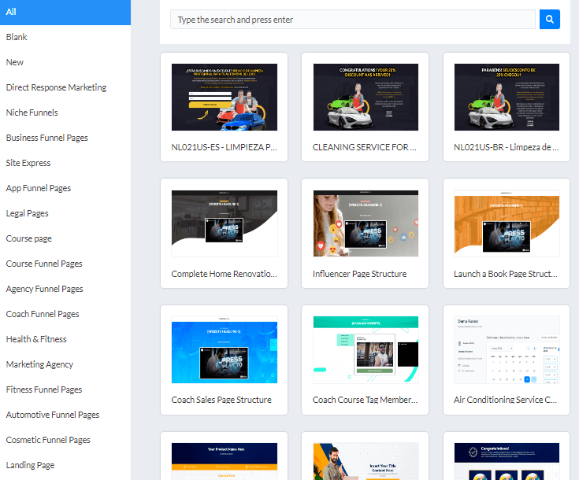This screenshot has height=480, width=579.
Task: Open the Direct Response Marketing category
Action: click(56, 87)
